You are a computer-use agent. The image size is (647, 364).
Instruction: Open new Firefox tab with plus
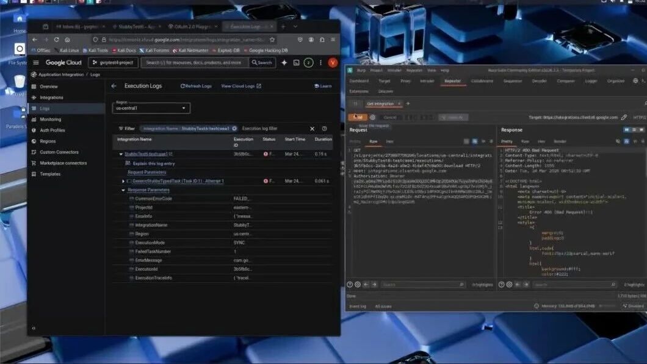pos(283,26)
